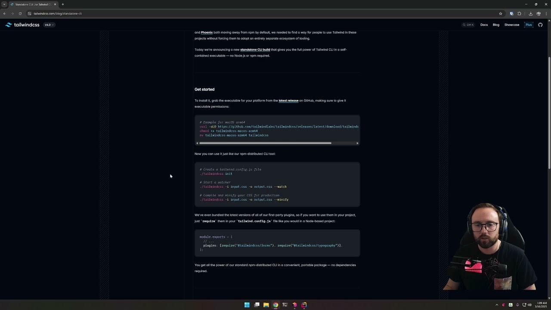View site information icon in address bar
This screenshot has width=551, height=310.
pos(30,13)
